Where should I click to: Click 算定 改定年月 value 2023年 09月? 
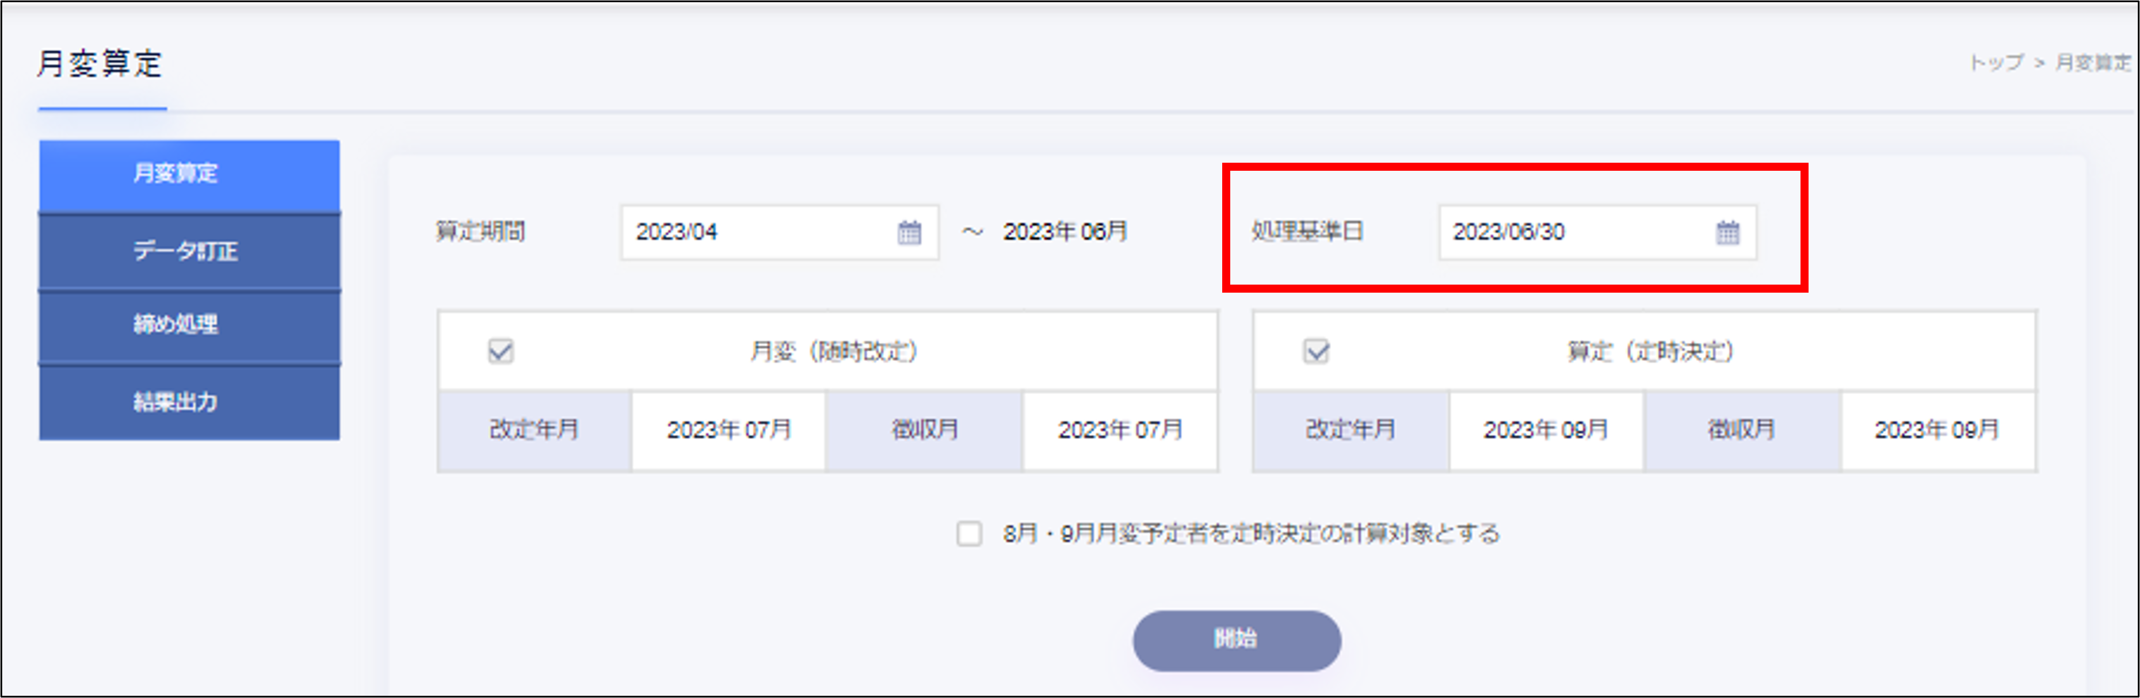click(1545, 430)
